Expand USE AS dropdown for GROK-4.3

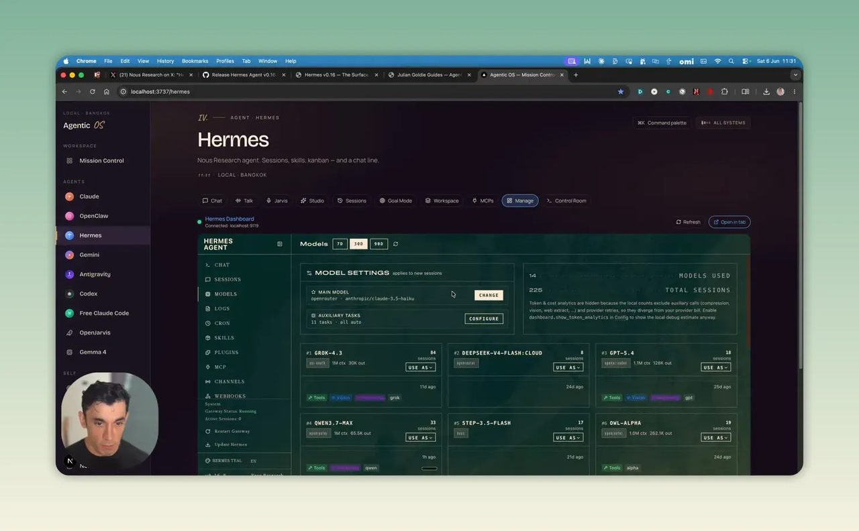pos(421,367)
